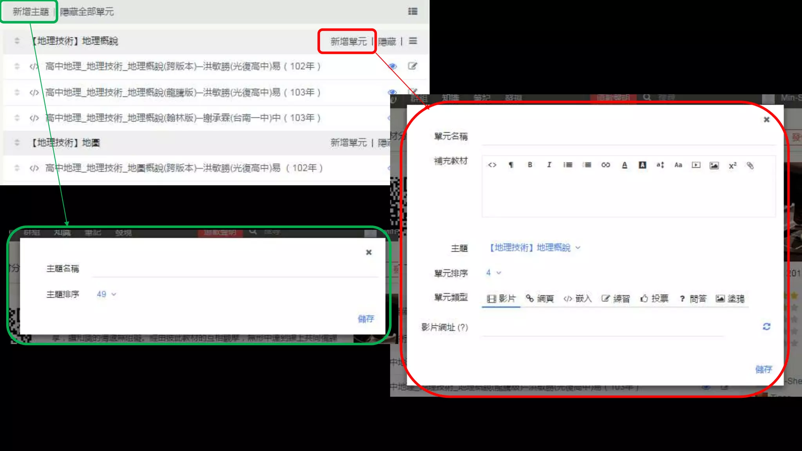
Task: Select the 練習 unit type tab
Action: pyautogui.click(x=616, y=299)
